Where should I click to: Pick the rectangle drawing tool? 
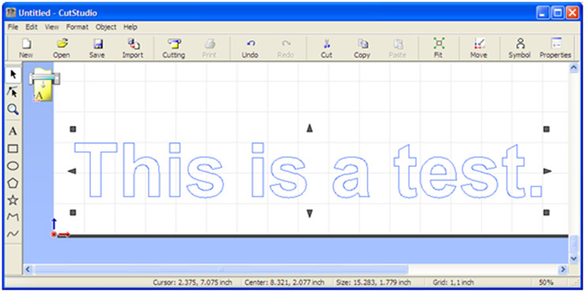pyautogui.click(x=13, y=149)
